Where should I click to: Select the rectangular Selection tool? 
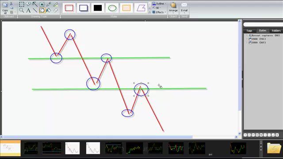tap(22, 4)
